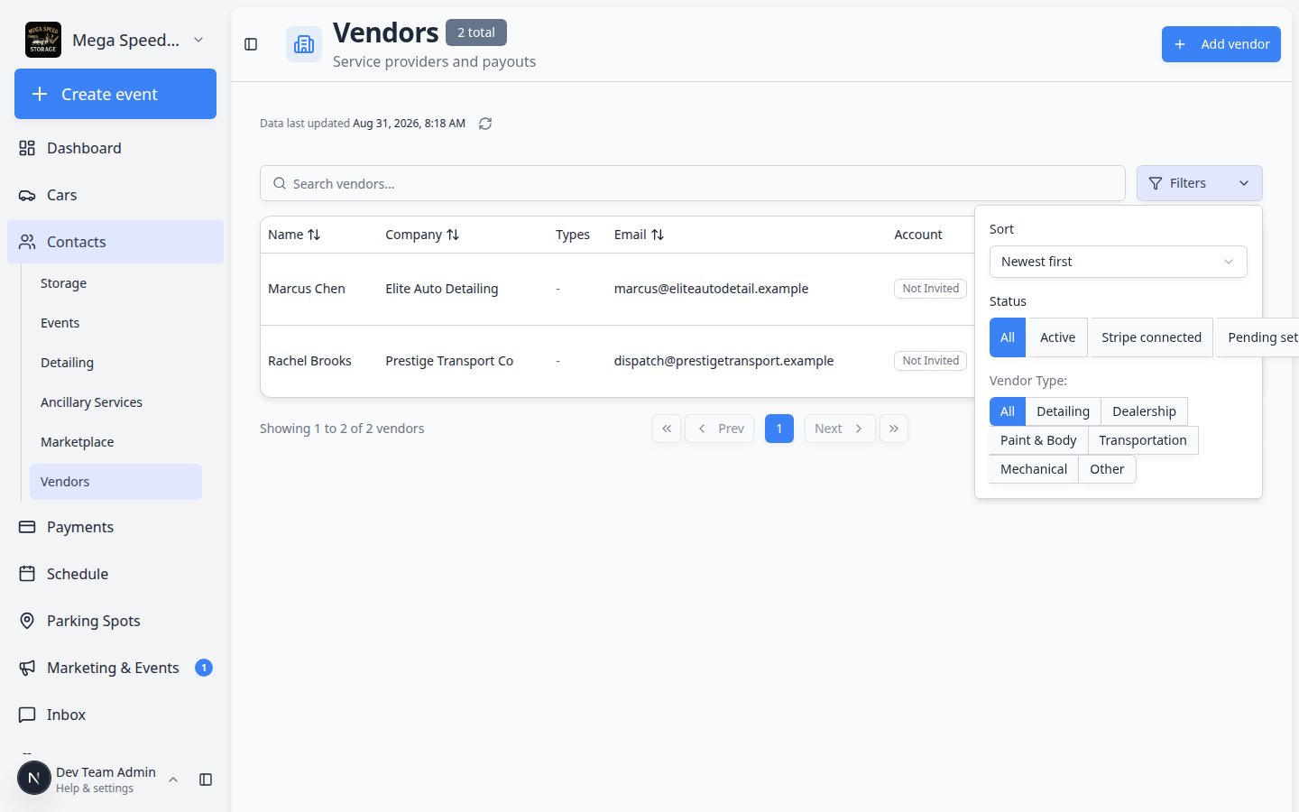Expand the Dev Team Admin menu chevron
This screenshot has width=1299, height=812.
click(173, 780)
